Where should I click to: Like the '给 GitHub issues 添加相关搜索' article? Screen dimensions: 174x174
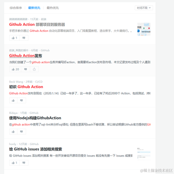[14, 163]
